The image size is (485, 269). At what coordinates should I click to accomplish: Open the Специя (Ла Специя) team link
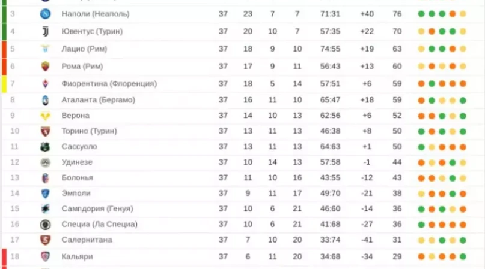click(x=99, y=225)
